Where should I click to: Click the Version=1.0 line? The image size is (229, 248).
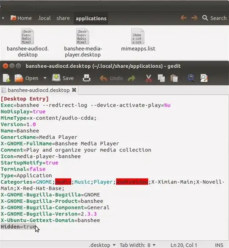(x=18, y=124)
